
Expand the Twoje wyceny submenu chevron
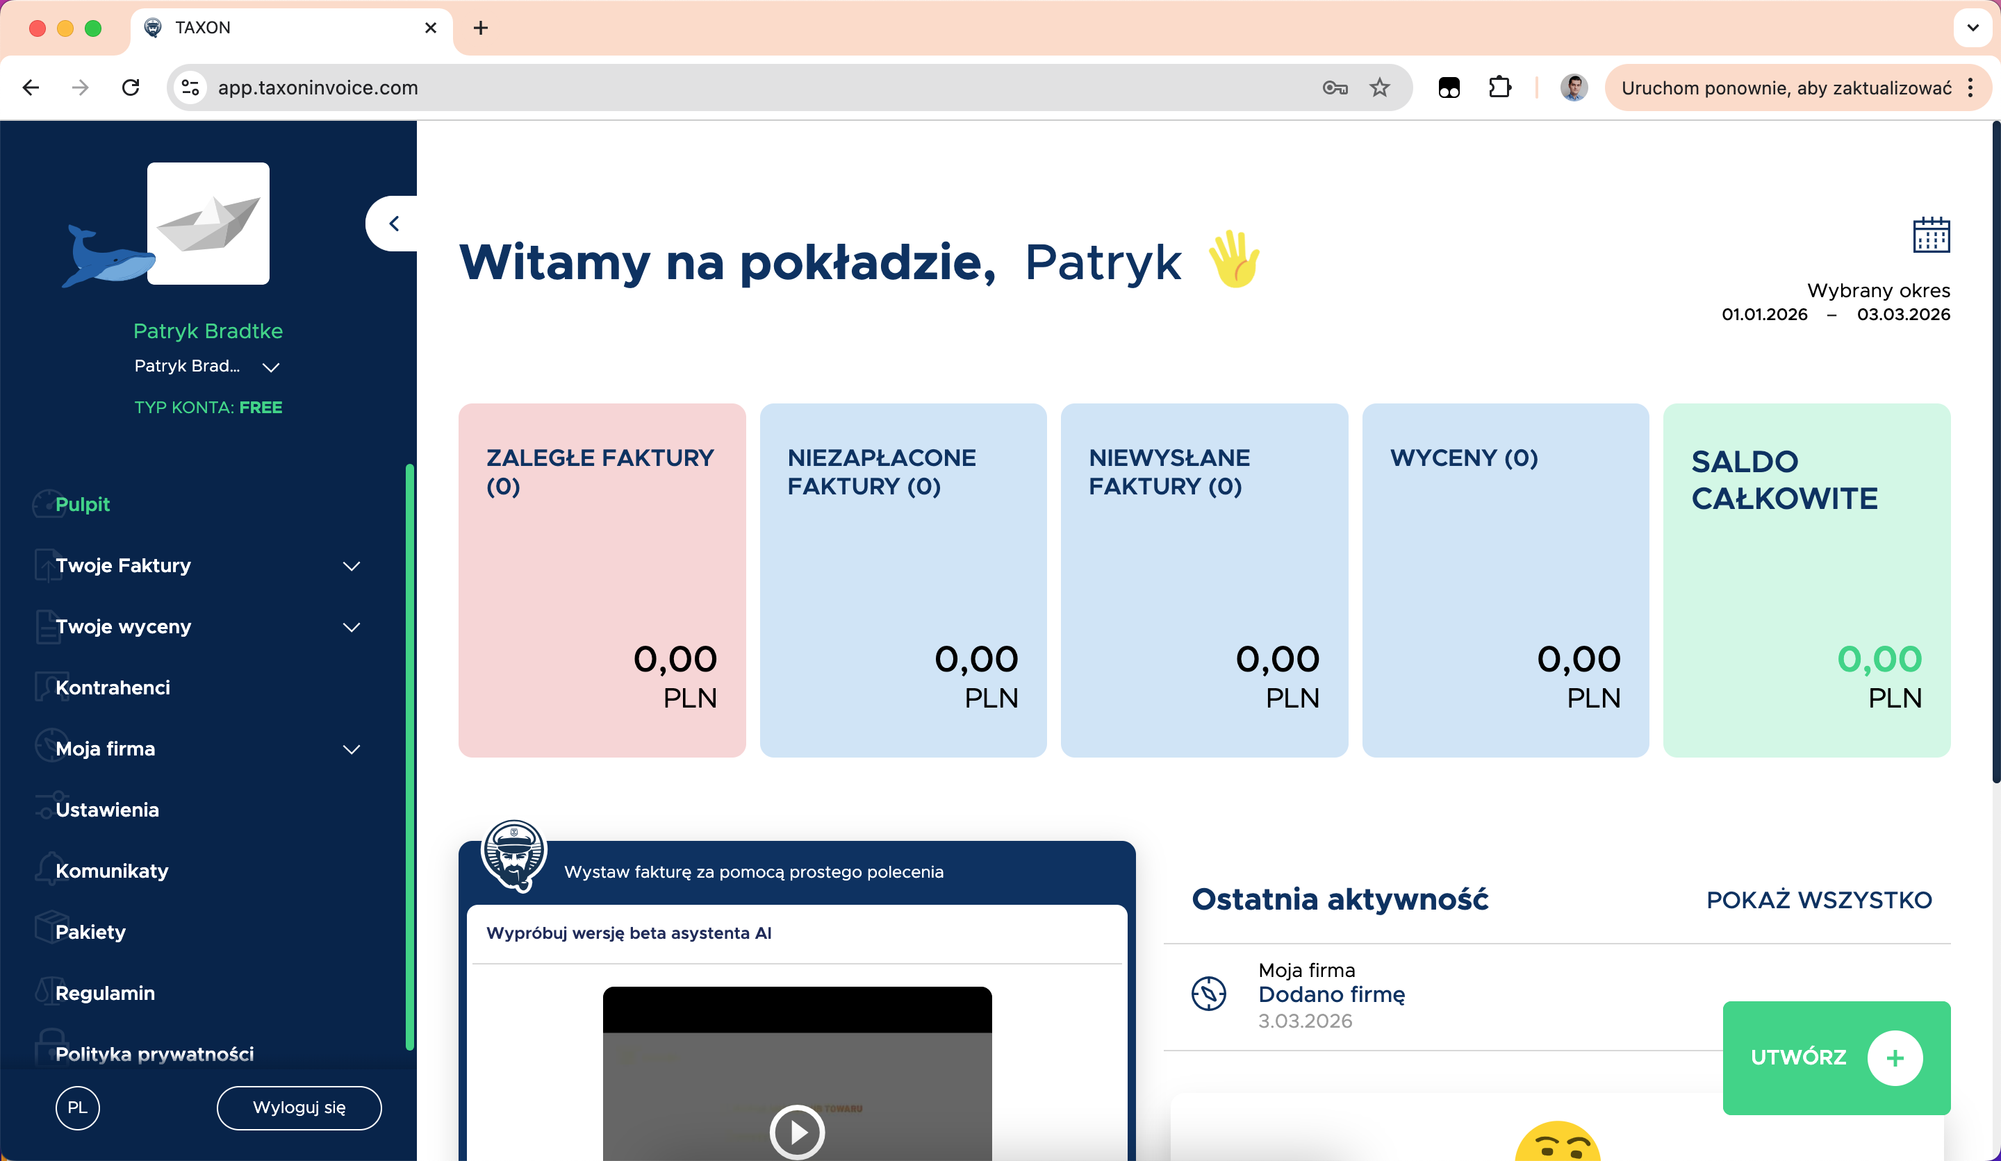(x=352, y=627)
